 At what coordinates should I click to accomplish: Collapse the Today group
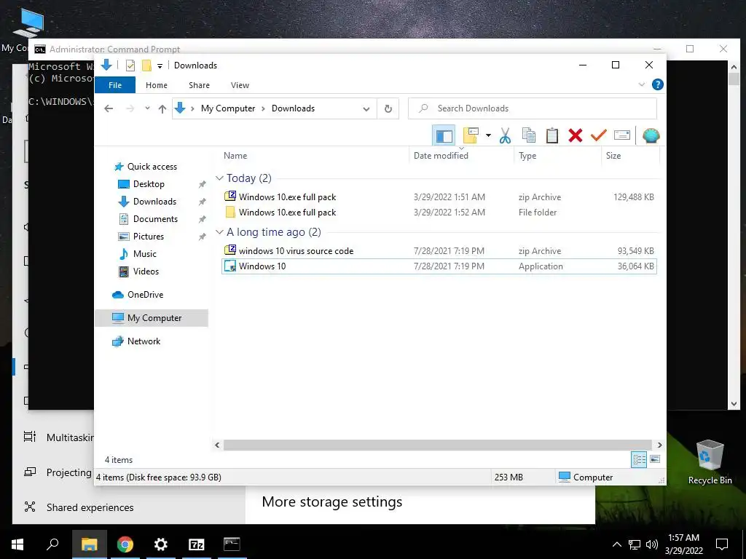(219, 178)
